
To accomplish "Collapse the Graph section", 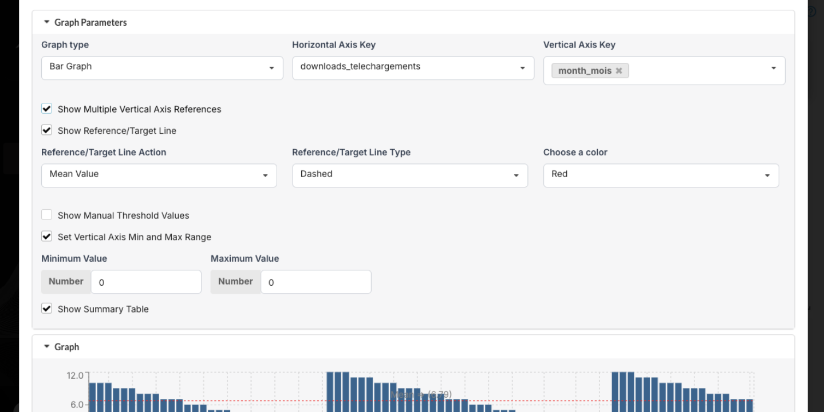I will 46,347.
